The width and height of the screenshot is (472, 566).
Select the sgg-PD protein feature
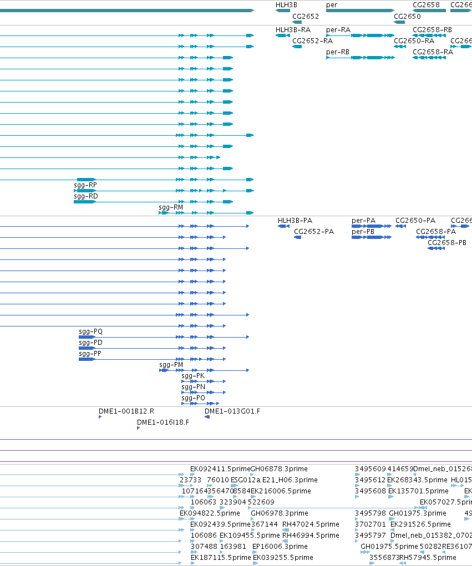(153, 348)
